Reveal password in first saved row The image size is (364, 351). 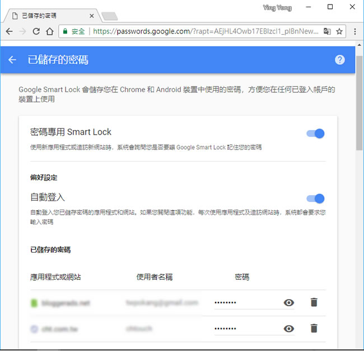[289, 302]
